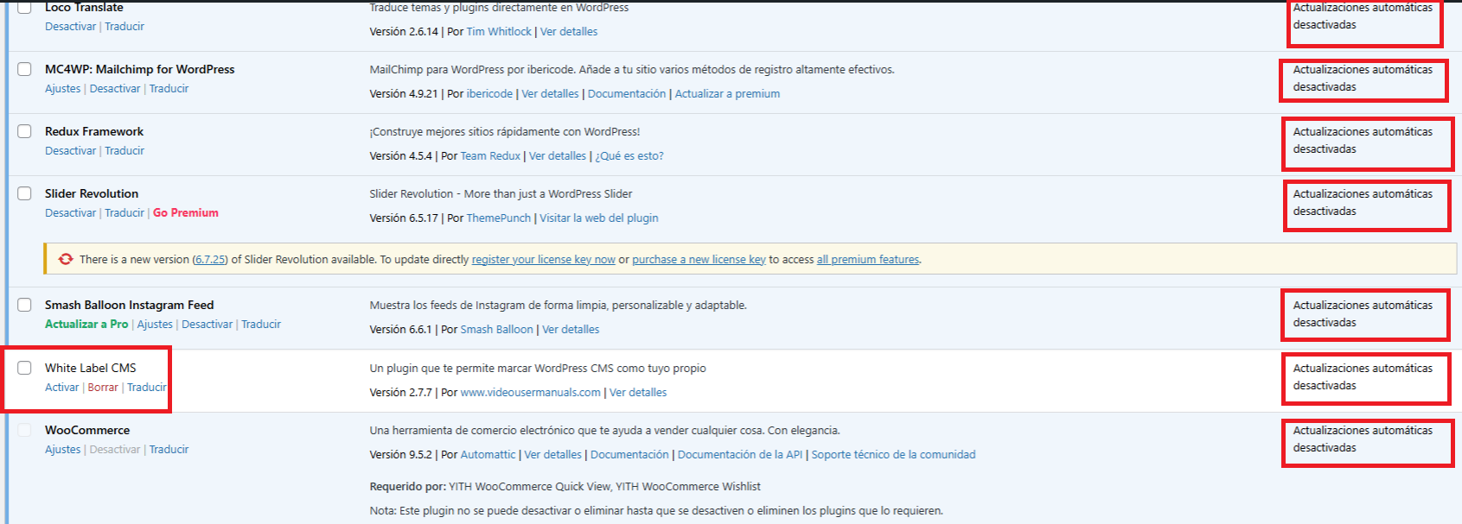
Task: Open Tim Whitlock author link
Action: 499,32
